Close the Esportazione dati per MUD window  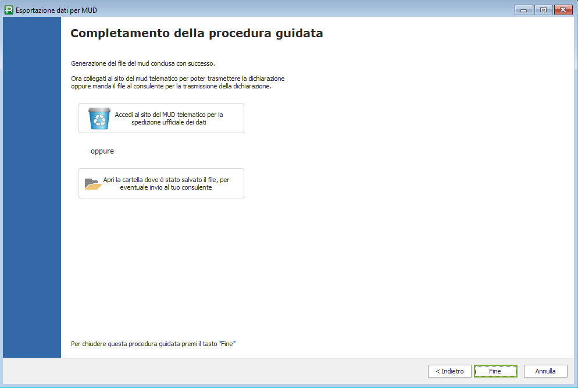(563, 9)
